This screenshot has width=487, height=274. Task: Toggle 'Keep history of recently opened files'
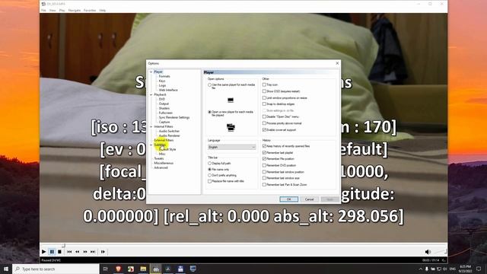point(264,145)
